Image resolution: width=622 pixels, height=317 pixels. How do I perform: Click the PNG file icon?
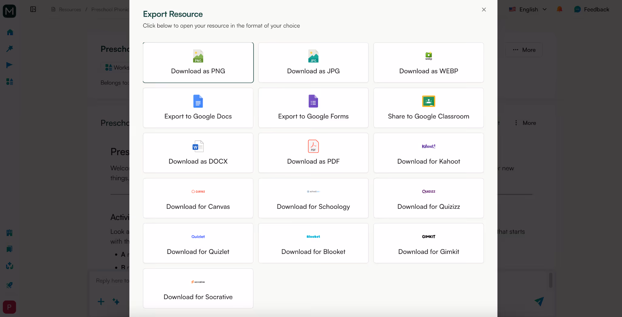[x=198, y=56]
